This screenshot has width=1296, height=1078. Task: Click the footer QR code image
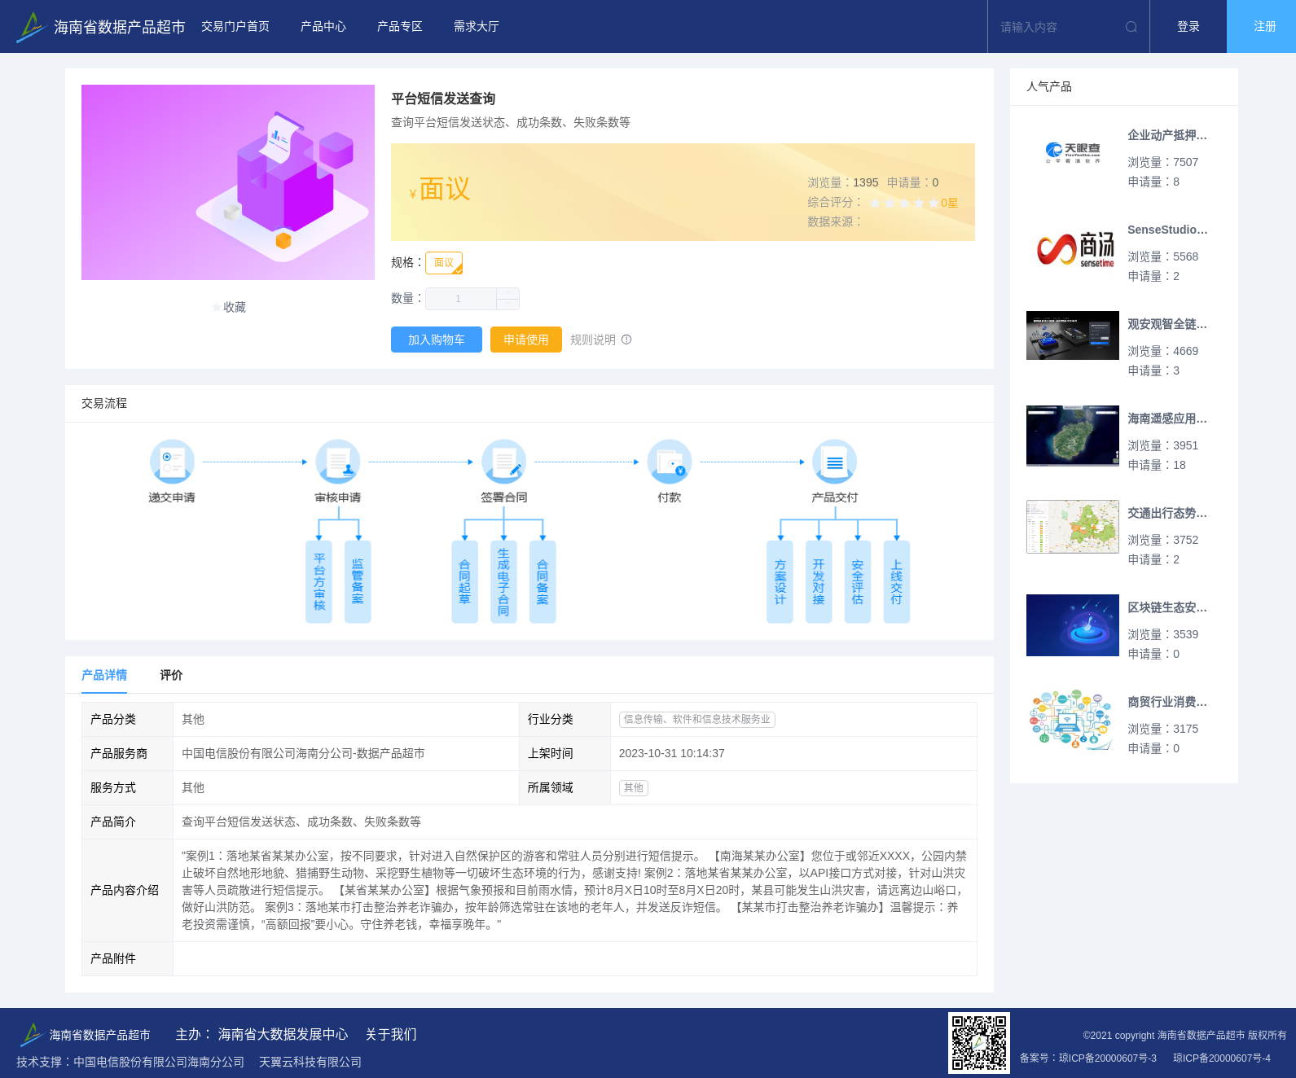pos(979,1043)
